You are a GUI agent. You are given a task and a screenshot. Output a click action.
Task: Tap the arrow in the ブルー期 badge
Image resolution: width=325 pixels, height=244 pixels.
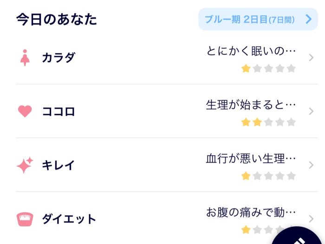pos(309,19)
